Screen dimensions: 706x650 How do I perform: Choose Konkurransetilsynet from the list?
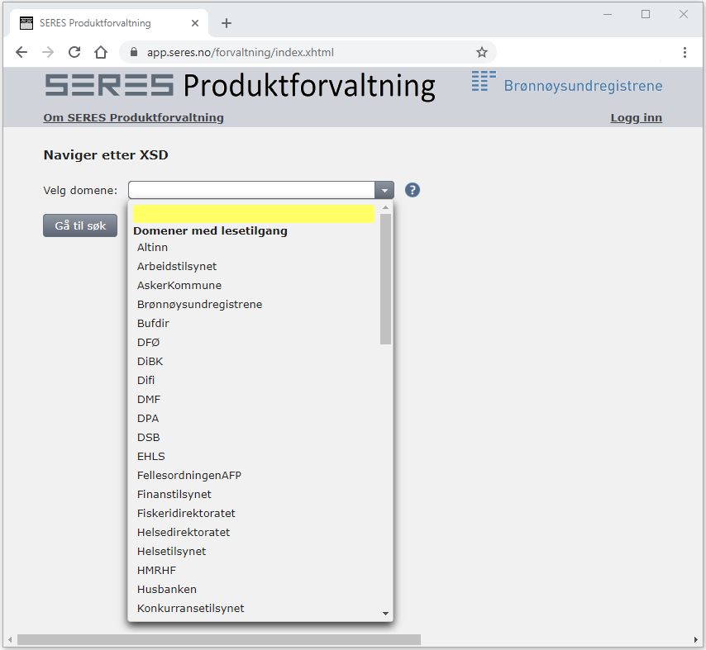[x=254, y=608]
